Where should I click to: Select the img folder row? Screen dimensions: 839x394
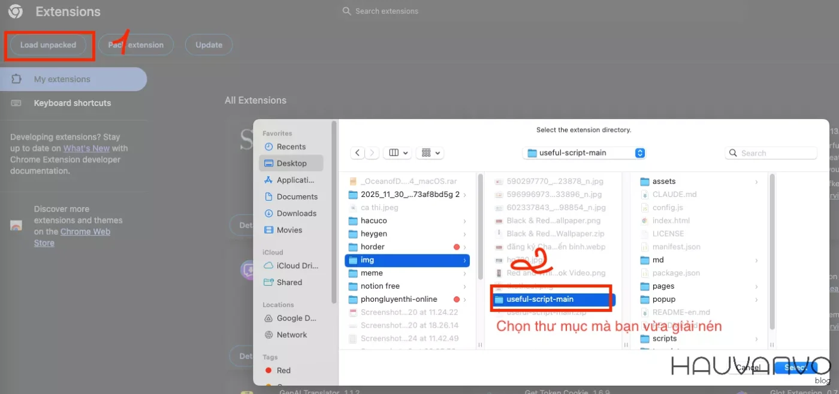coord(408,260)
